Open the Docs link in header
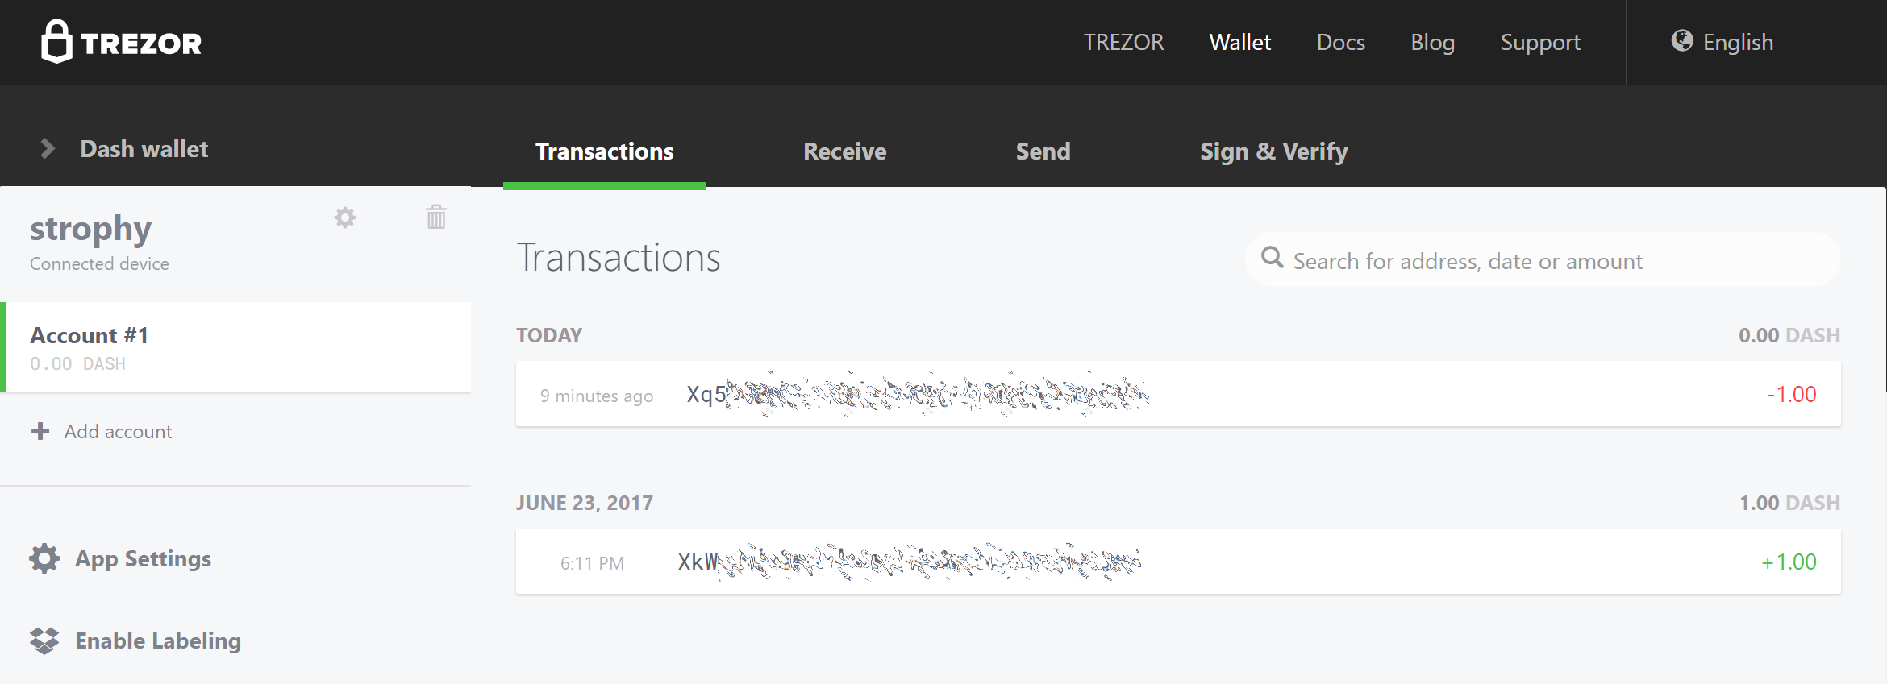 pyautogui.click(x=1340, y=42)
